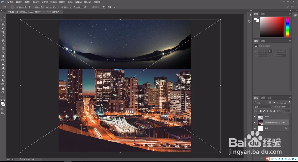Close the 未标题-1 document tab
Screen dimensions: 298x162
(x=60, y=12)
